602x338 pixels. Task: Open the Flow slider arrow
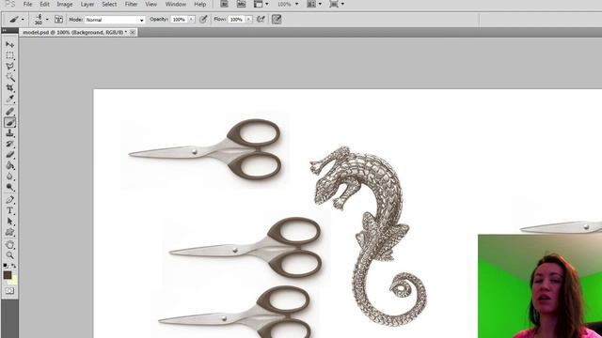coord(248,19)
